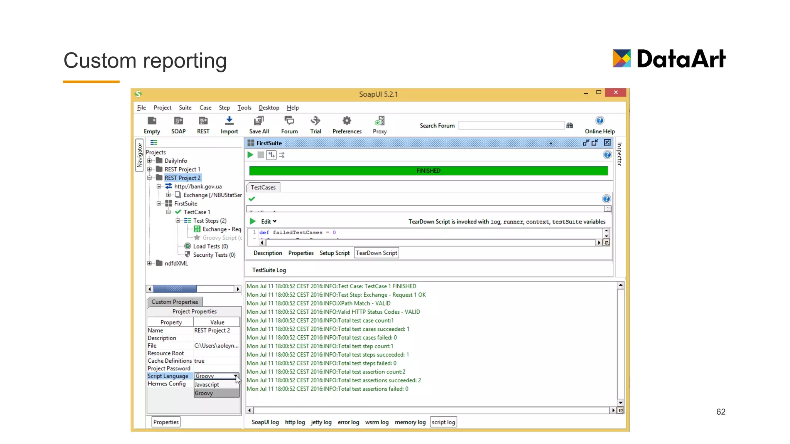
Task: Switch to the SoapUI log tab
Action: point(265,422)
